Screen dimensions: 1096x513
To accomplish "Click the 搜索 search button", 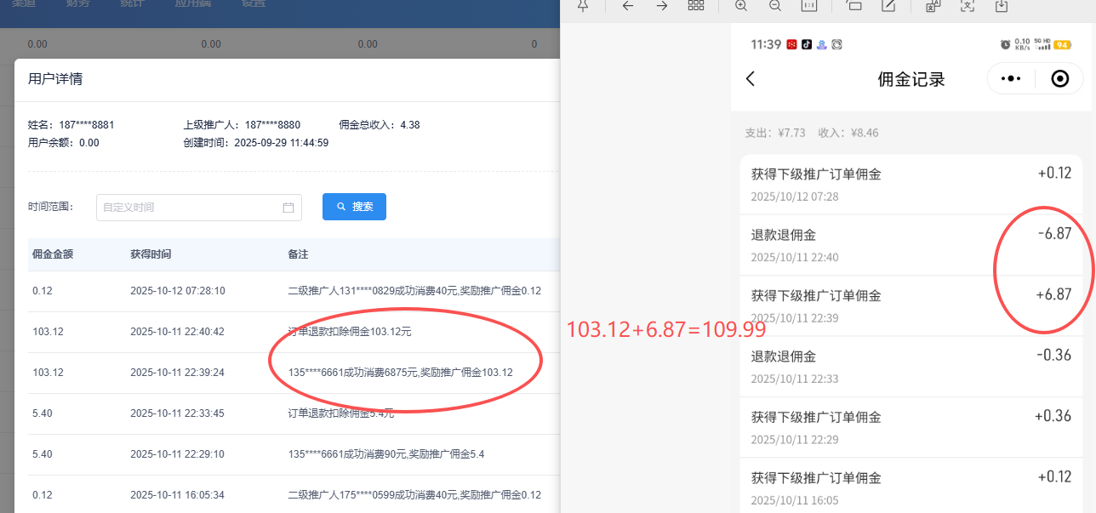I will coord(354,207).
